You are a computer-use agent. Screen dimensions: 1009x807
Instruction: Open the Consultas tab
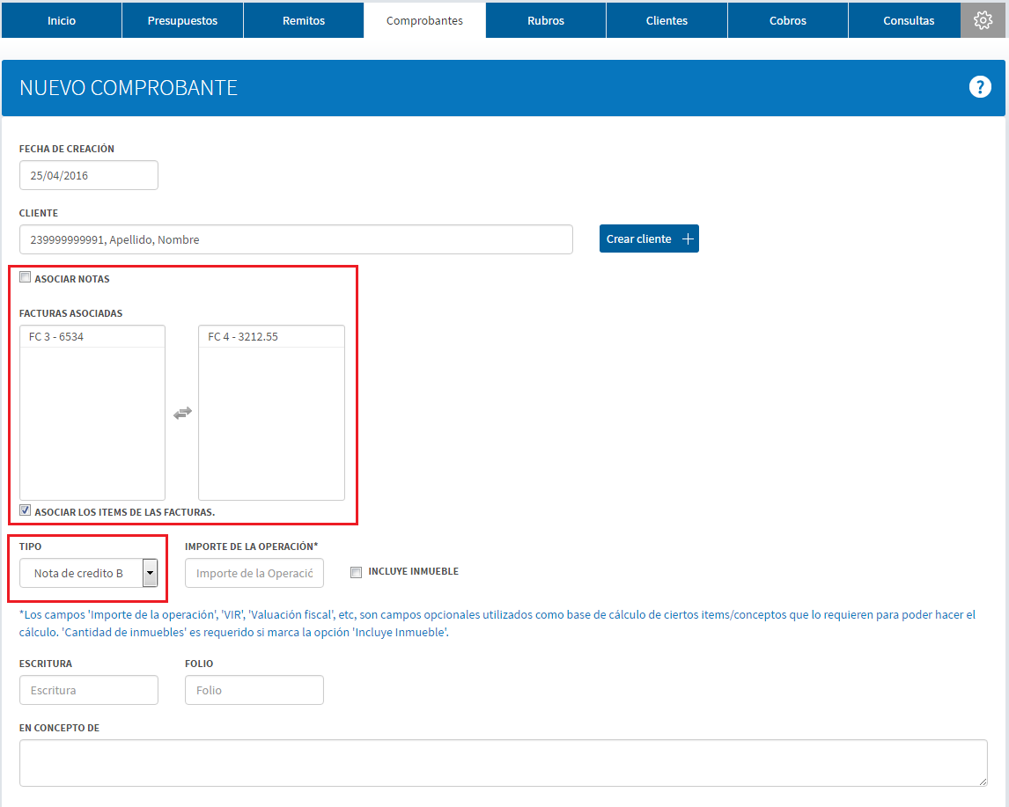pyautogui.click(x=909, y=20)
